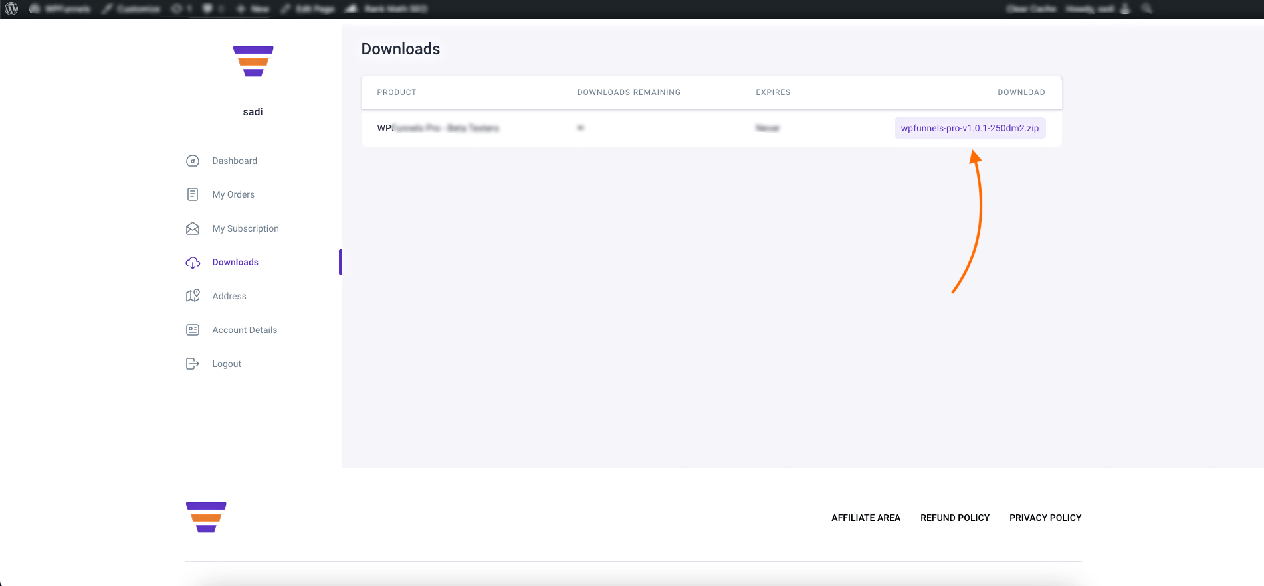Image resolution: width=1264 pixels, height=586 pixels.
Task: Click Customize in the admin bar
Action: pos(132,9)
